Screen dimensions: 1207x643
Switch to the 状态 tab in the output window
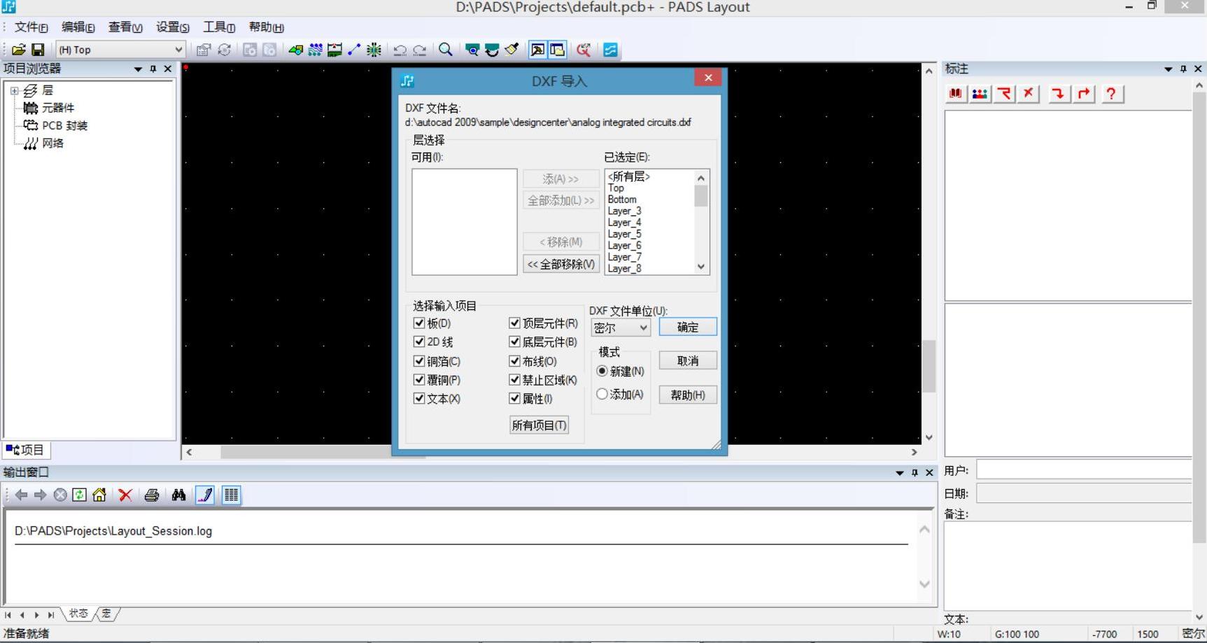(x=78, y=614)
